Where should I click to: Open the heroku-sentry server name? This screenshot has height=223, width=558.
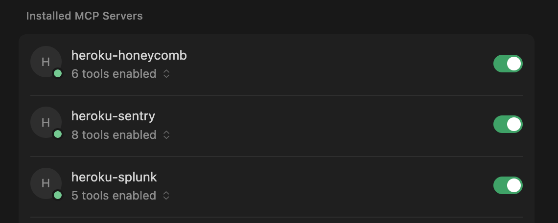(113, 116)
